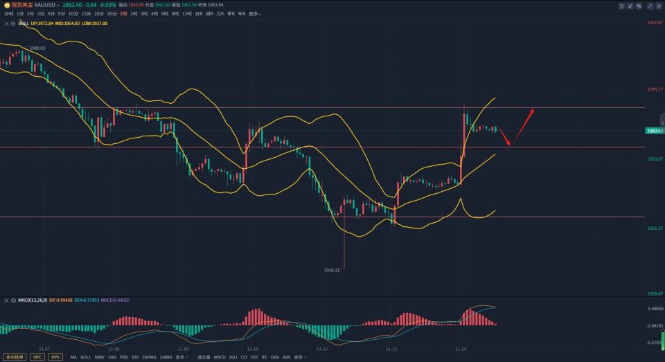
Task: Expand the 更多 timeframe dropdown
Action: tap(255, 13)
